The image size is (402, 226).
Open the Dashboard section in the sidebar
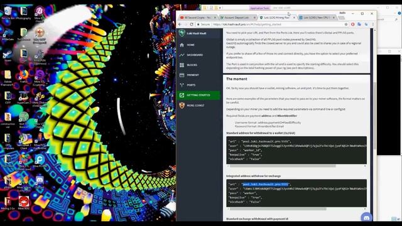pyautogui.click(x=198, y=55)
